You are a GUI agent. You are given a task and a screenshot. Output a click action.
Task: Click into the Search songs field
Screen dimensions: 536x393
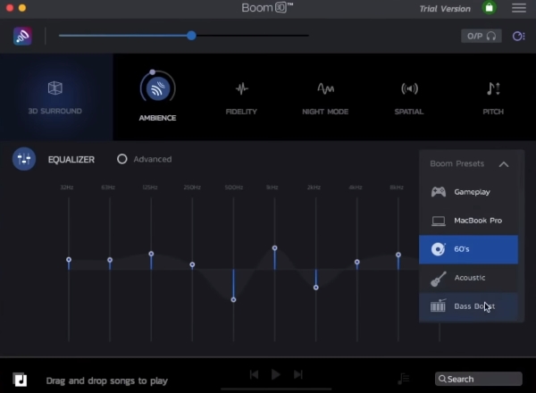pos(479,379)
